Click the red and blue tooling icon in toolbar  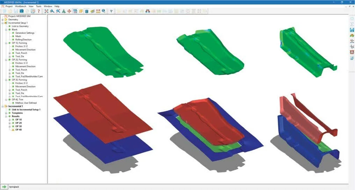(x=147, y=11)
